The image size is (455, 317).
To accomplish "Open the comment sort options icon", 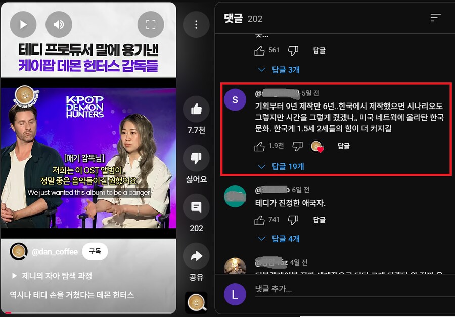I will pos(436,18).
